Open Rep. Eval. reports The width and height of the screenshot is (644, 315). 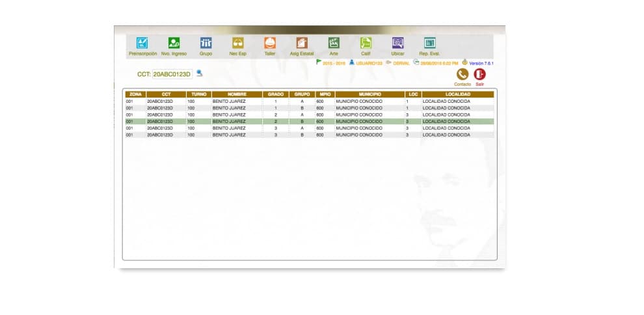click(x=429, y=43)
